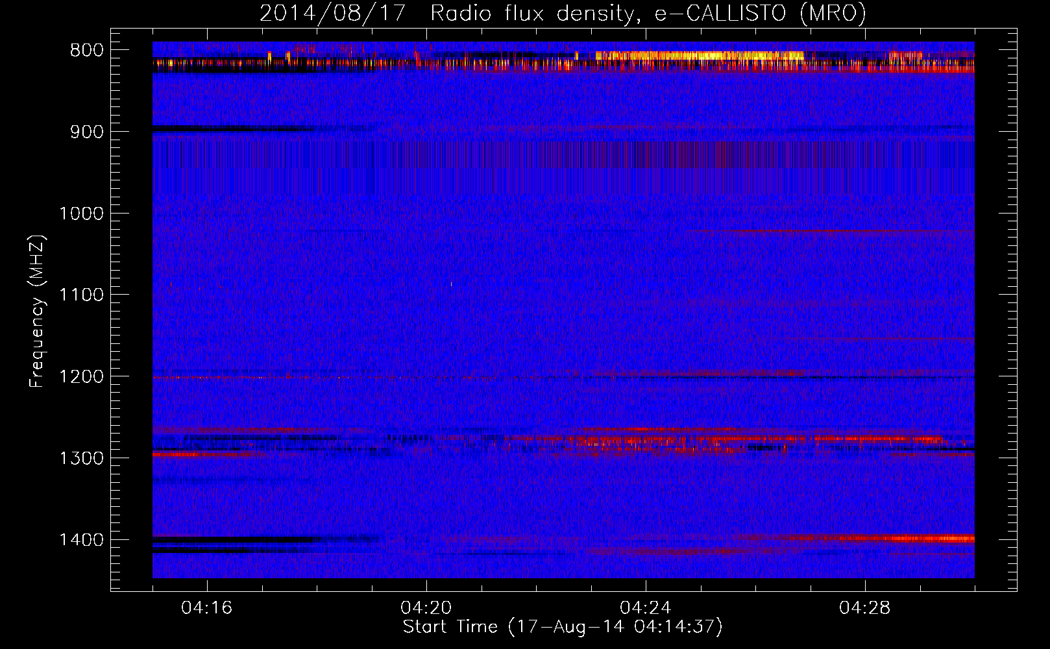The width and height of the screenshot is (1050, 649).
Task: Select the '1000' frequency axis label
Action: pos(82,214)
